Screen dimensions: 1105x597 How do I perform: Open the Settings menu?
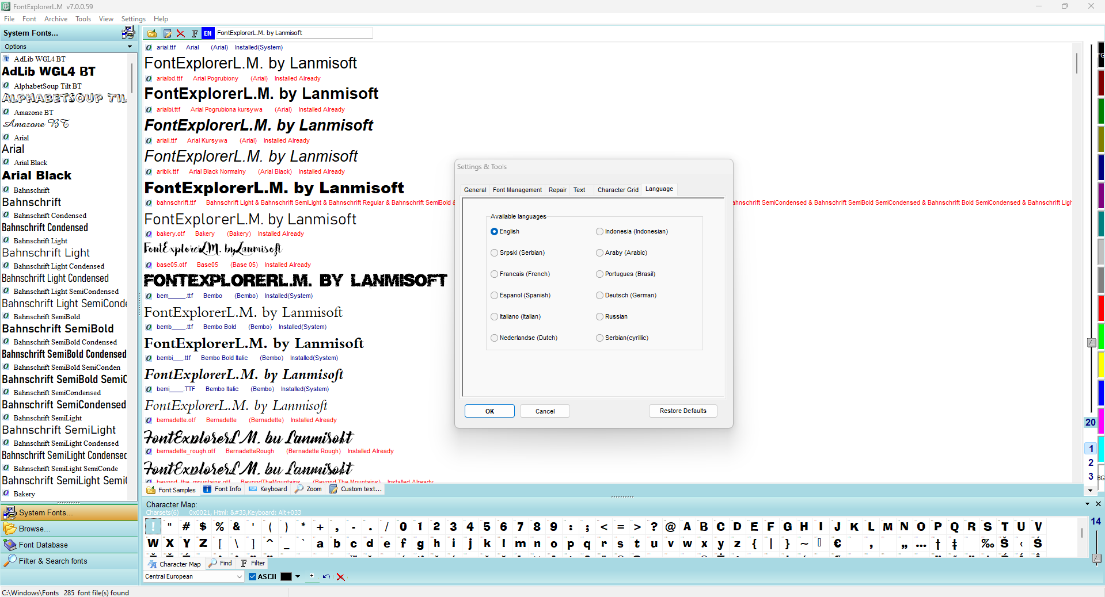133,19
